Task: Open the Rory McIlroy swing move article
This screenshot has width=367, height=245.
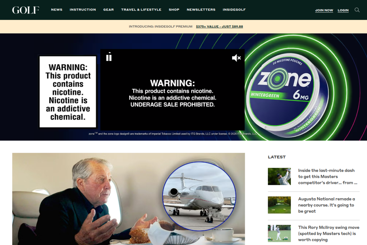Action: (x=329, y=234)
